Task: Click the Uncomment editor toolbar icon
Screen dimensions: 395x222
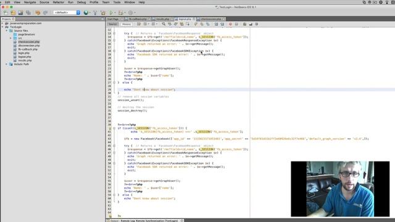Action: (251, 24)
